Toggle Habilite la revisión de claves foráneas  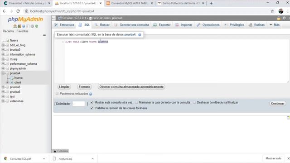pos(92,108)
